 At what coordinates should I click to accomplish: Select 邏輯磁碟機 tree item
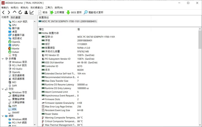(16, 96)
